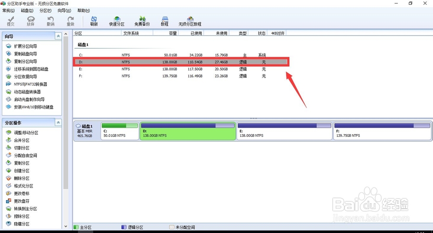Open the 磁盘(D) menu

coord(27,10)
